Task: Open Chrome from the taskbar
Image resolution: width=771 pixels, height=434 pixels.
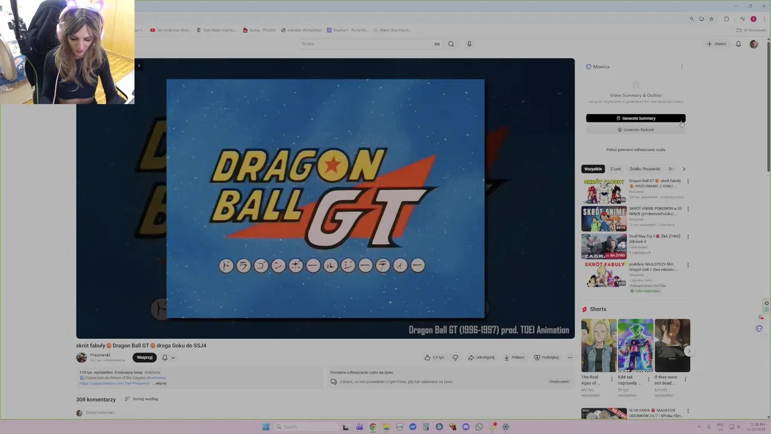Action: (x=373, y=427)
